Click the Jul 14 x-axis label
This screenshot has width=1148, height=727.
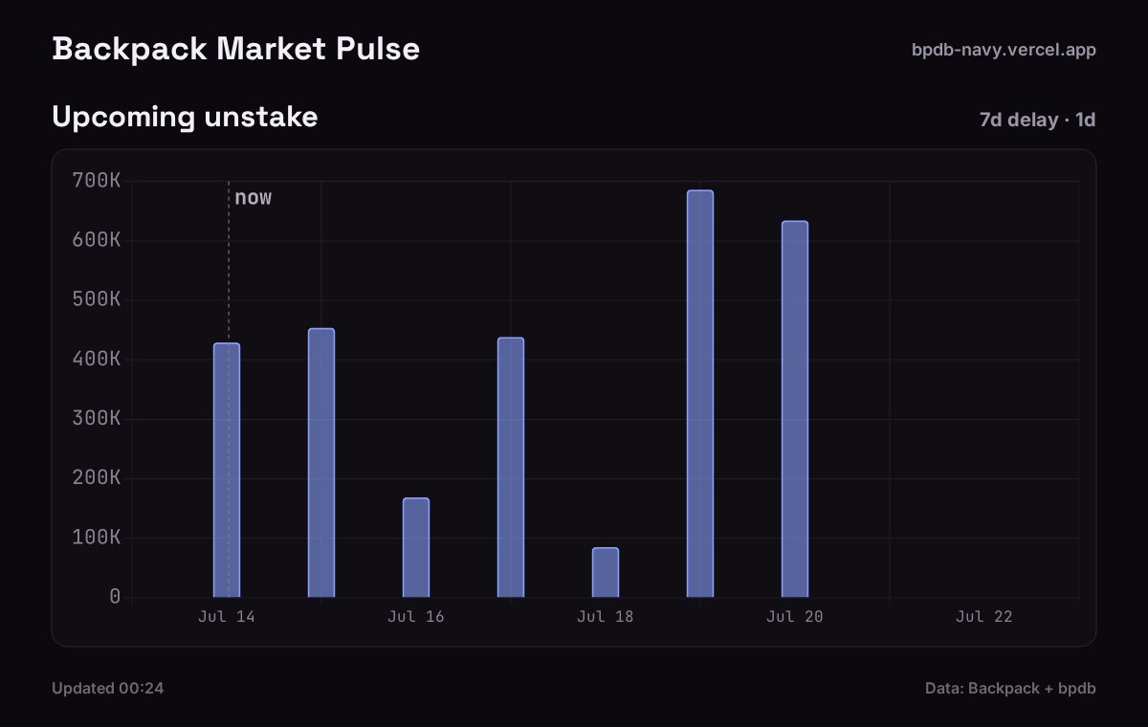click(227, 617)
